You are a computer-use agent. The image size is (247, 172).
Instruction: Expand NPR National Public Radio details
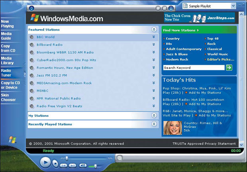coord(154,98)
